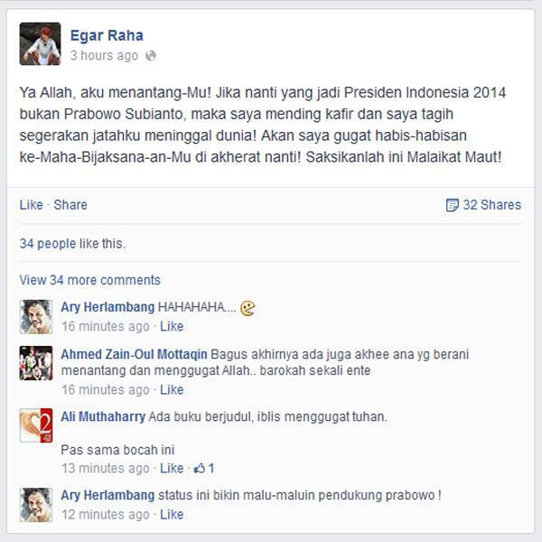Like the post by Egar Raha

[31, 205]
